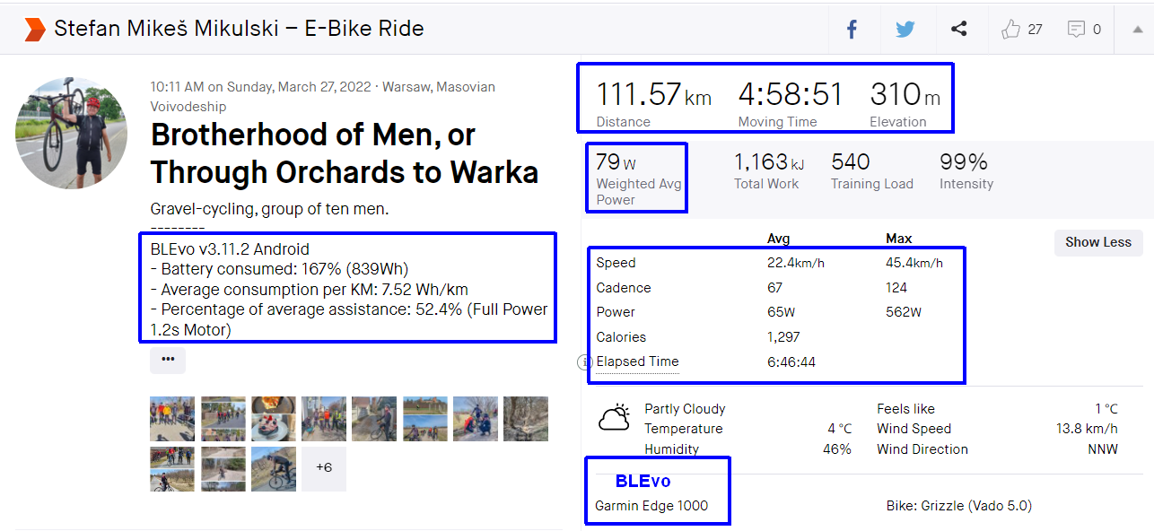Image resolution: width=1154 pixels, height=531 pixels.
Task: Share the ride on Facebook
Action: [x=852, y=30]
